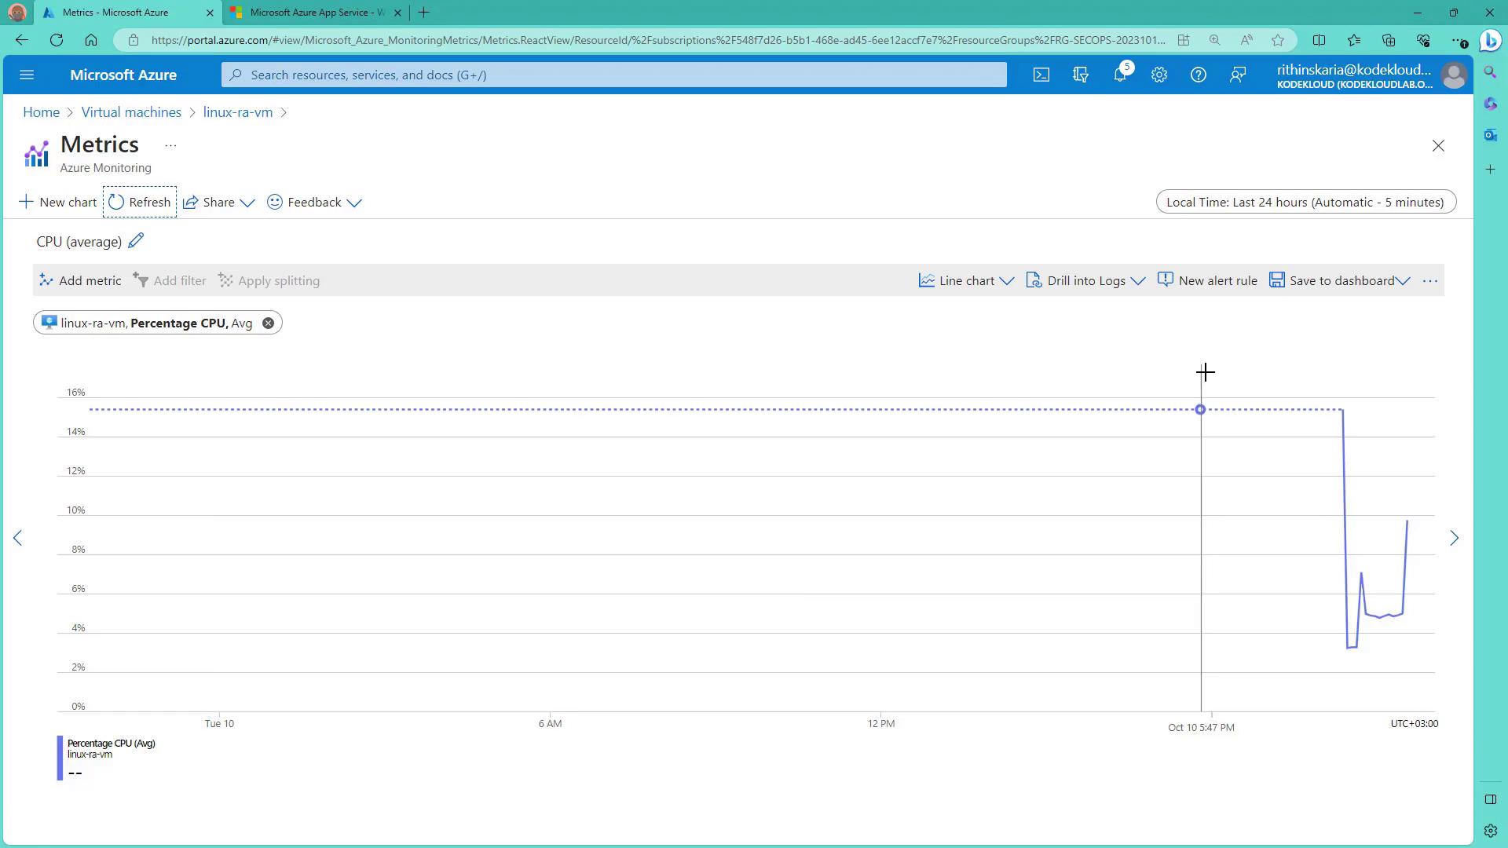1508x848 pixels.
Task: Open the Azure Cloud Shell icon
Action: point(1041,75)
